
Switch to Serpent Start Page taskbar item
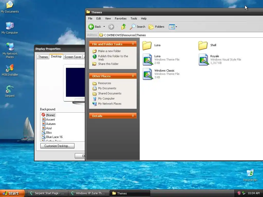point(48,193)
